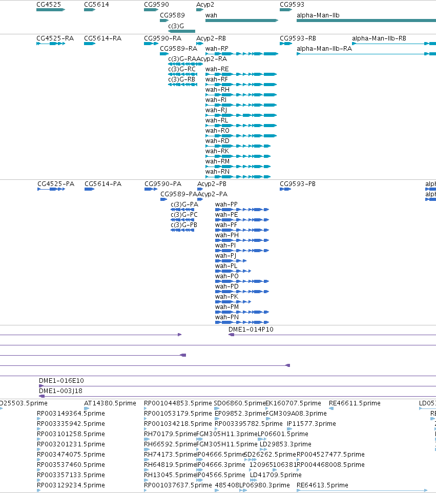The image size is (436, 493).
Task: Select protein wah-PK
Action: pyautogui.click(x=226, y=297)
